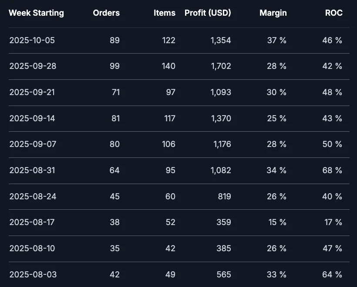Select the 2025-09-07 week date cell
The height and width of the screenshot is (287, 357).
(x=32, y=144)
